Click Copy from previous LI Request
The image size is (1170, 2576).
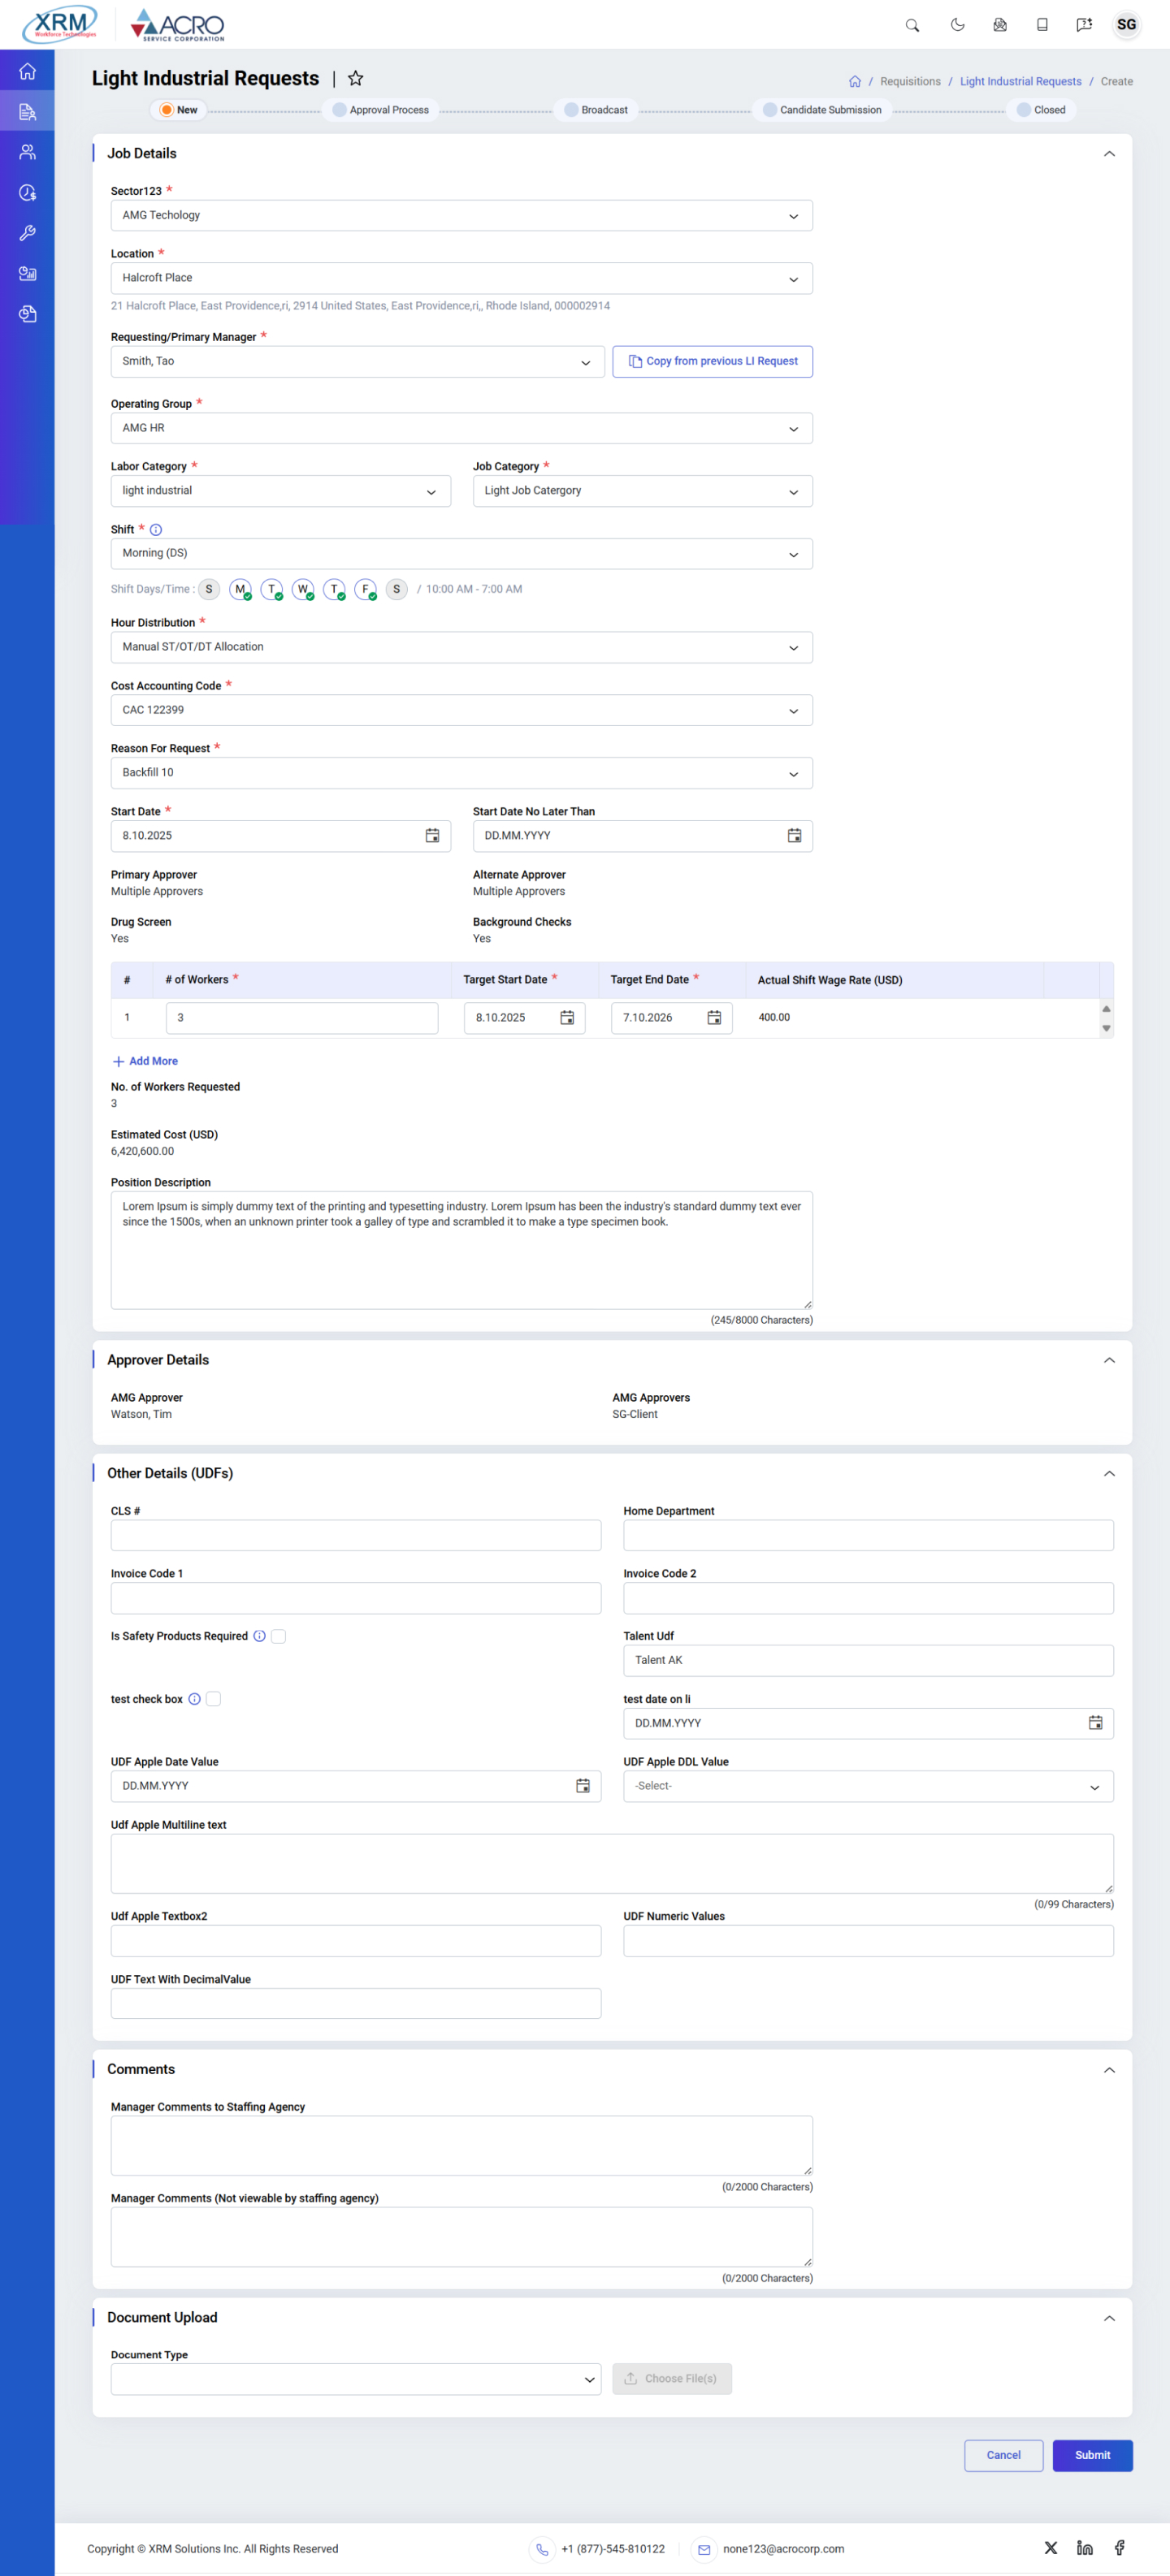click(x=712, y=362)
